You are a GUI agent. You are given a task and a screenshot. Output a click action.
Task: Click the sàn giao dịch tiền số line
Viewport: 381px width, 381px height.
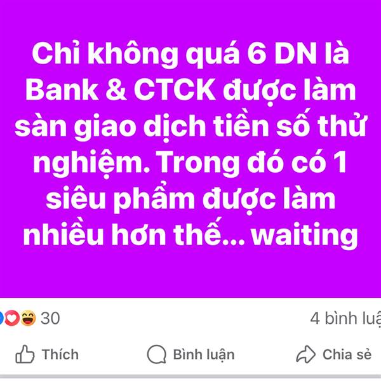coord(142,126)
